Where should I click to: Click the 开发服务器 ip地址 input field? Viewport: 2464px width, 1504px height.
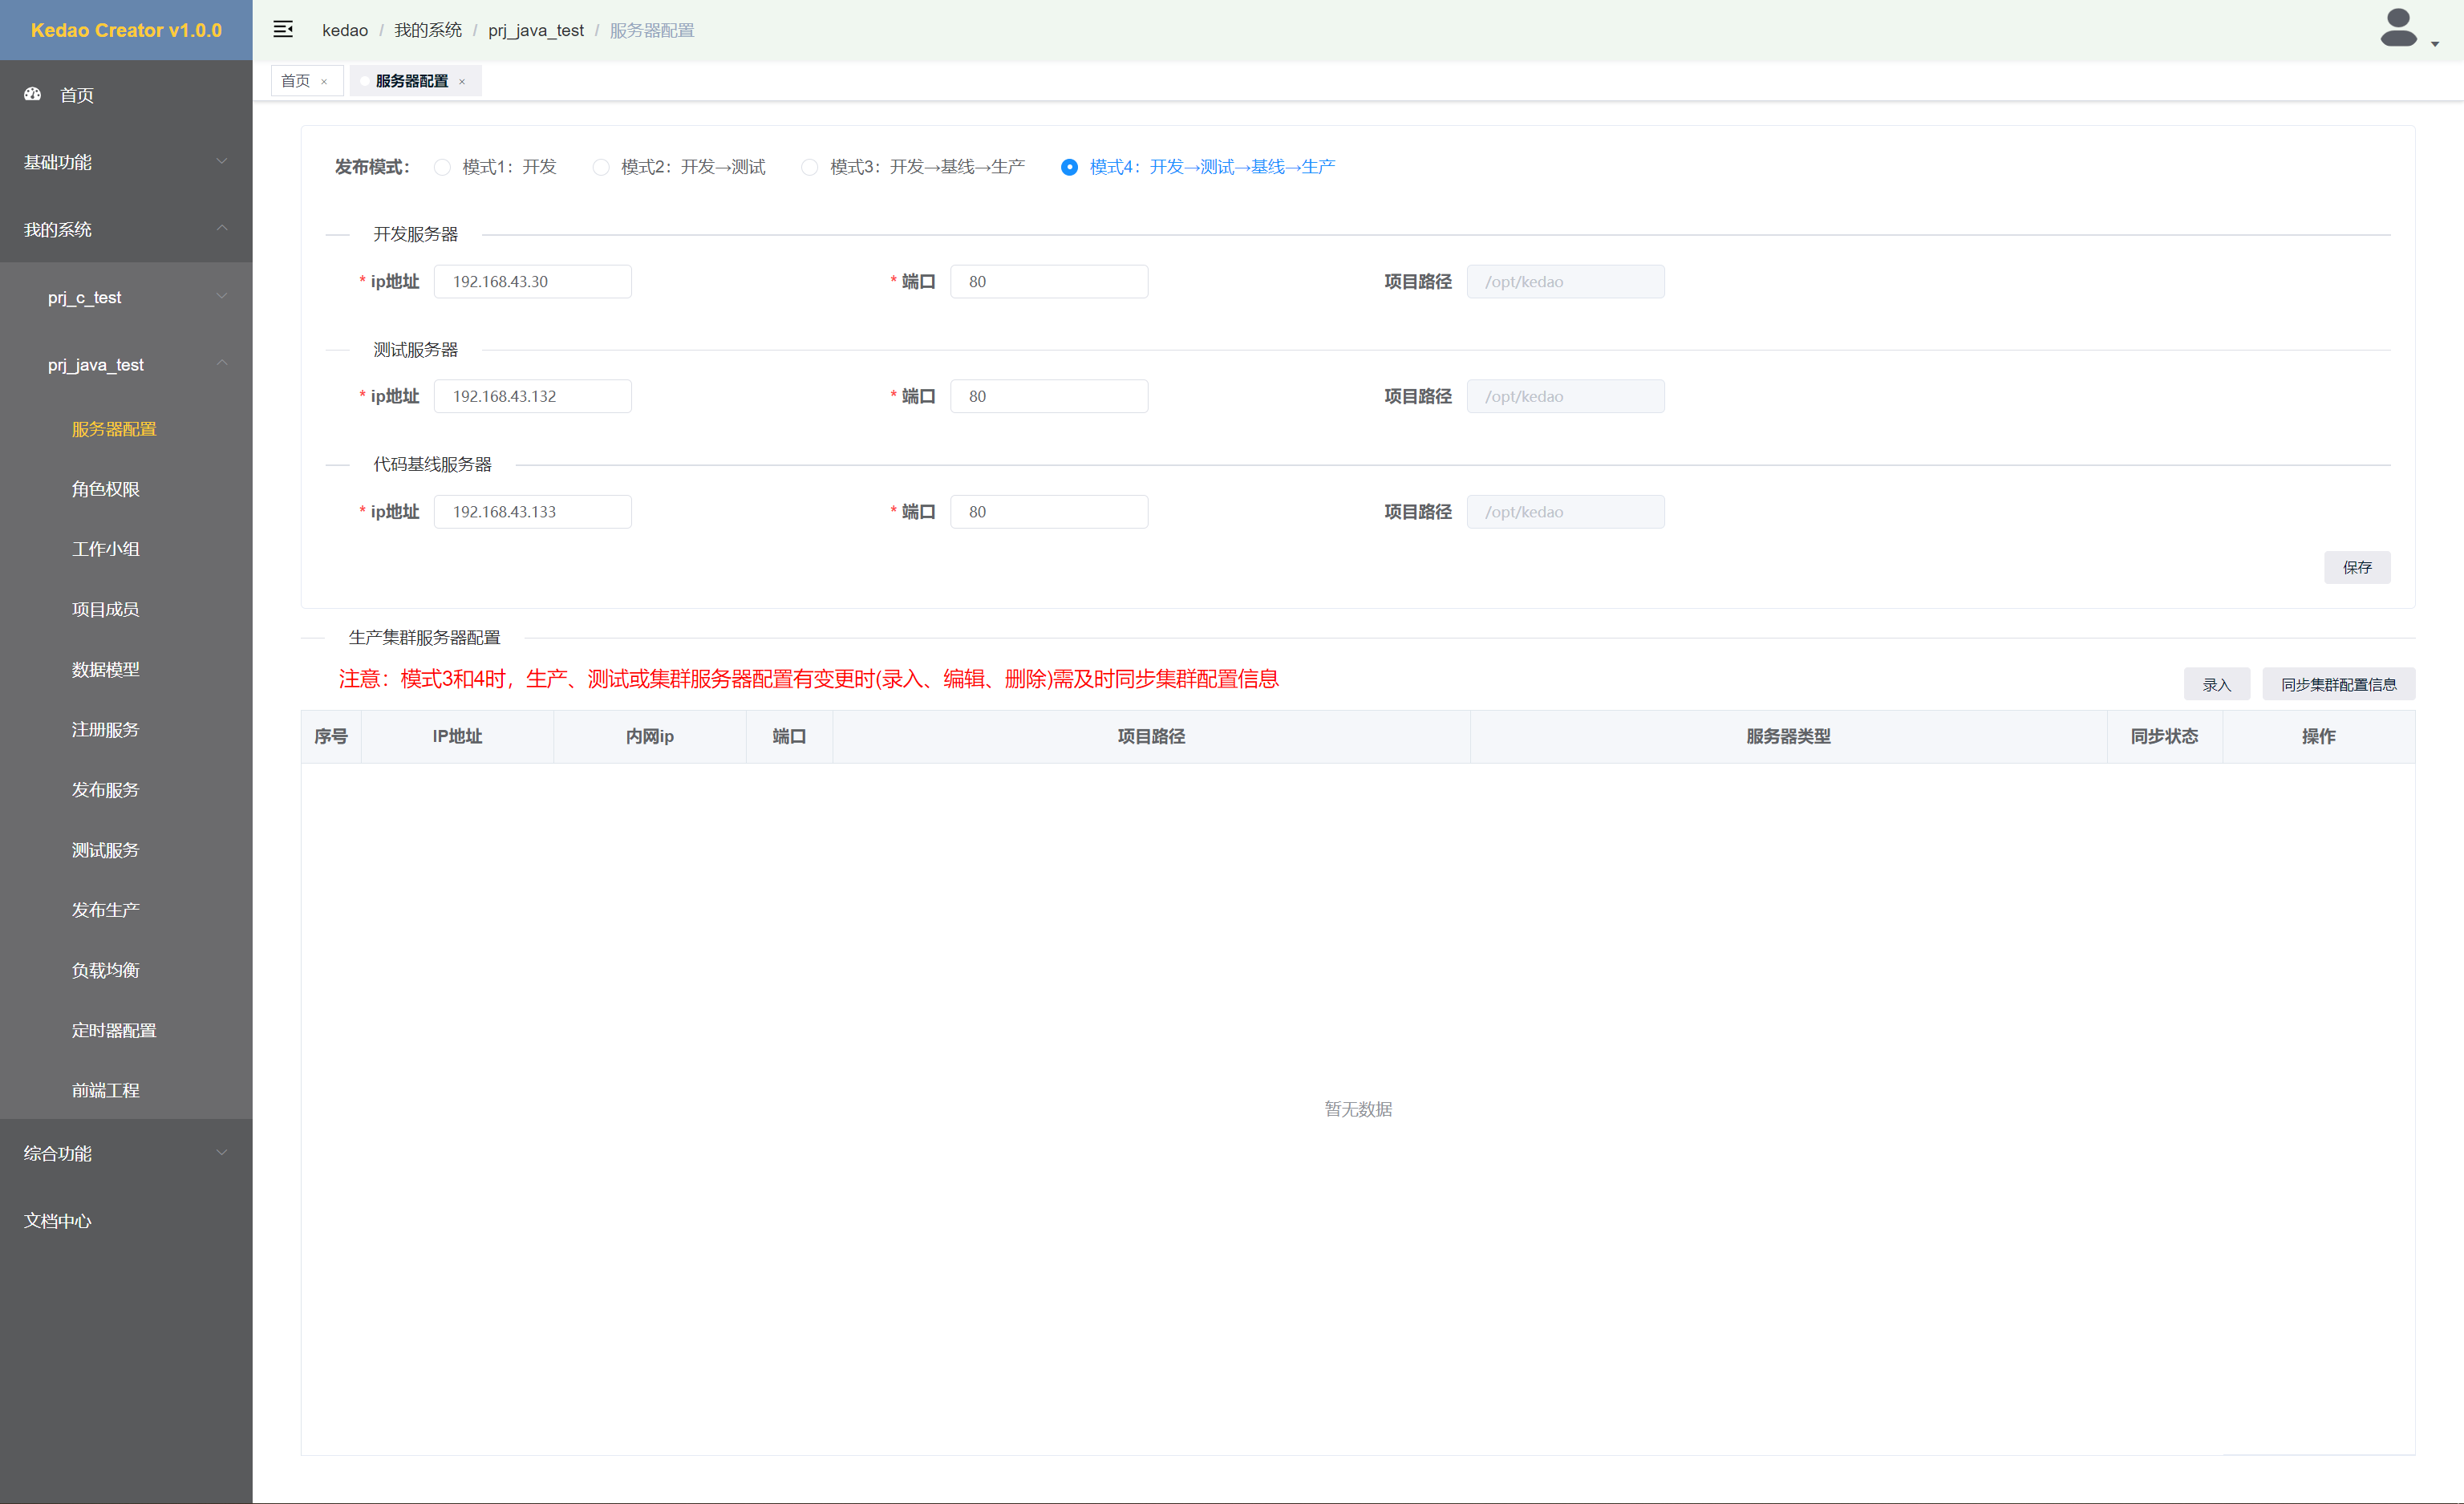pyautogui.click(x=532, y=282)
